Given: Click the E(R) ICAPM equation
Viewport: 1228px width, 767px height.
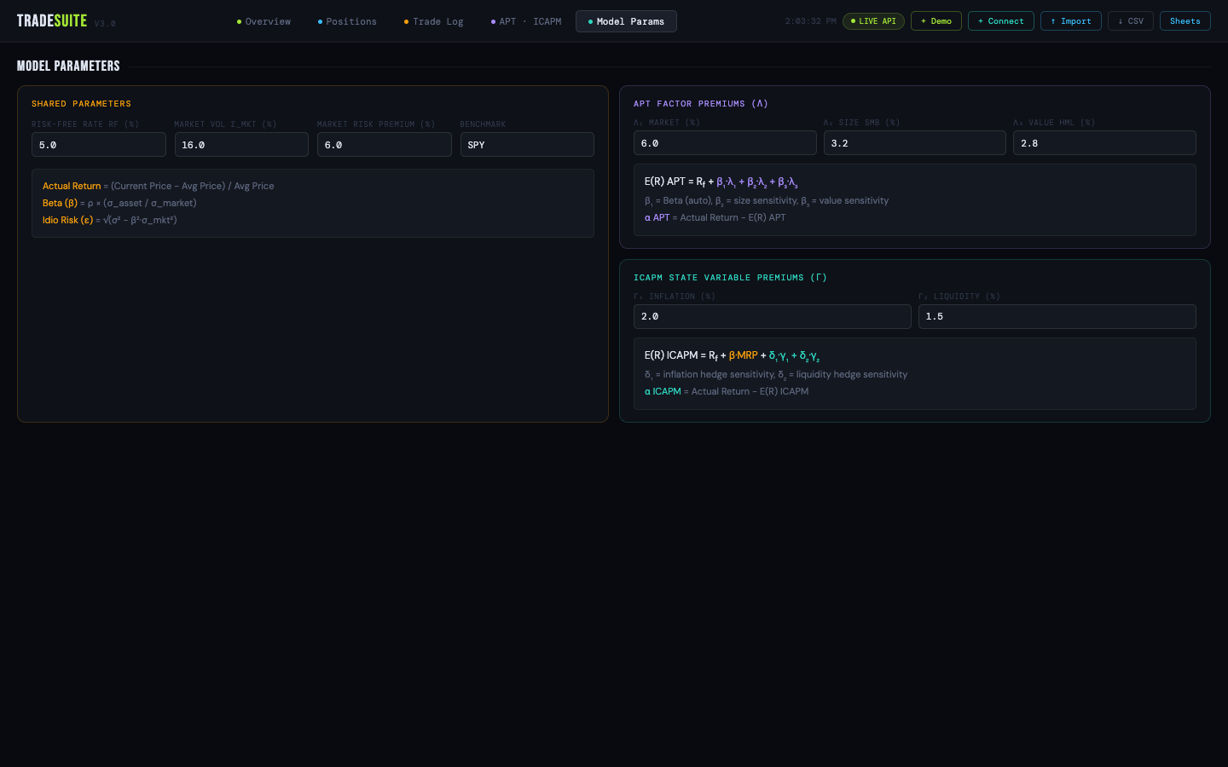Looking at the screenshot, I should 733,355.
